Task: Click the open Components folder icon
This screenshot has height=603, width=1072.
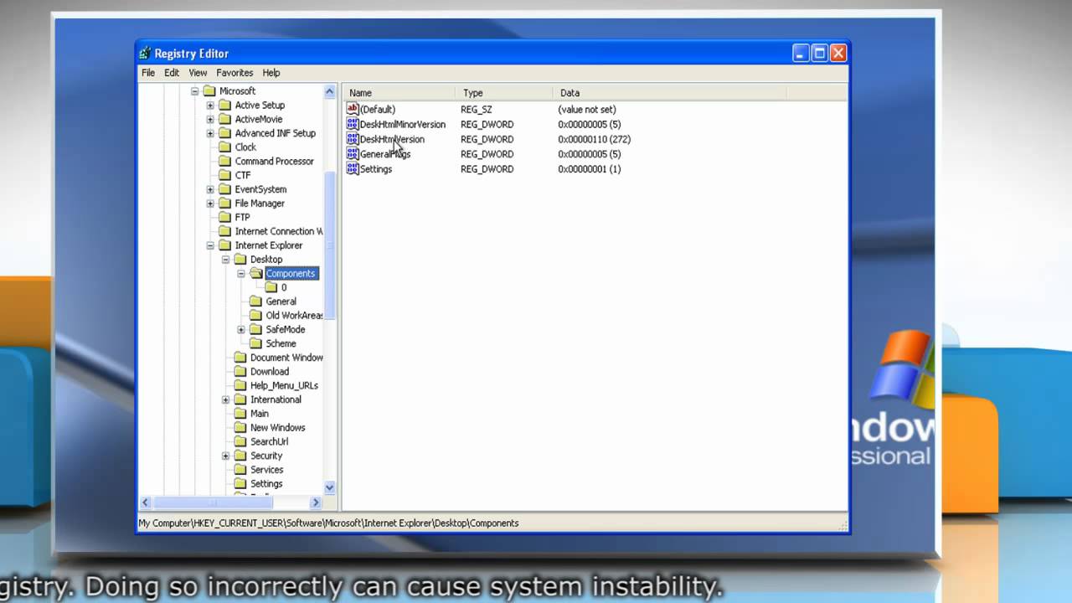Action: 256,273
